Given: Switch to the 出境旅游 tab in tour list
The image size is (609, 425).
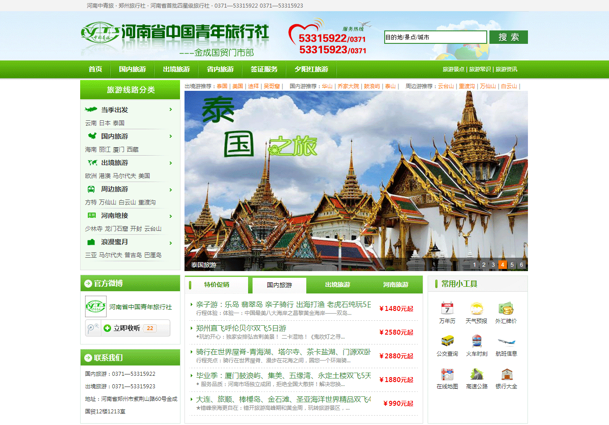Looking at the screenshot, I should point(338,285).
